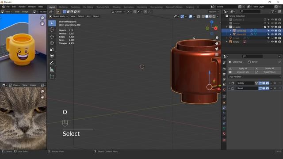283x159 pixels.
Task: Open the outliner filter funnel dropdown
Action: 274,11
